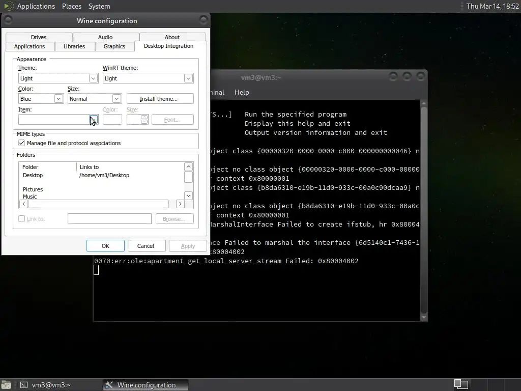This screenshot has width=521, height=391.
Task: Expand the Item combo box arrow
Action: click(x=94, y=119)
